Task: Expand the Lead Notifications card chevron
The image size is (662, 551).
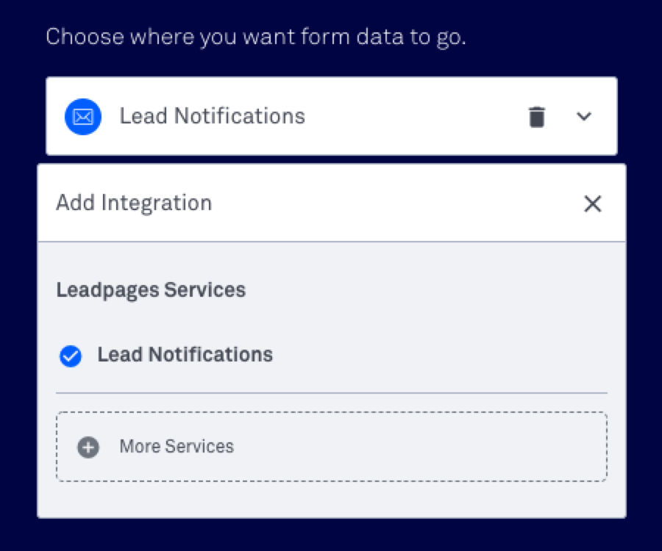Action: tap(584, 116)
